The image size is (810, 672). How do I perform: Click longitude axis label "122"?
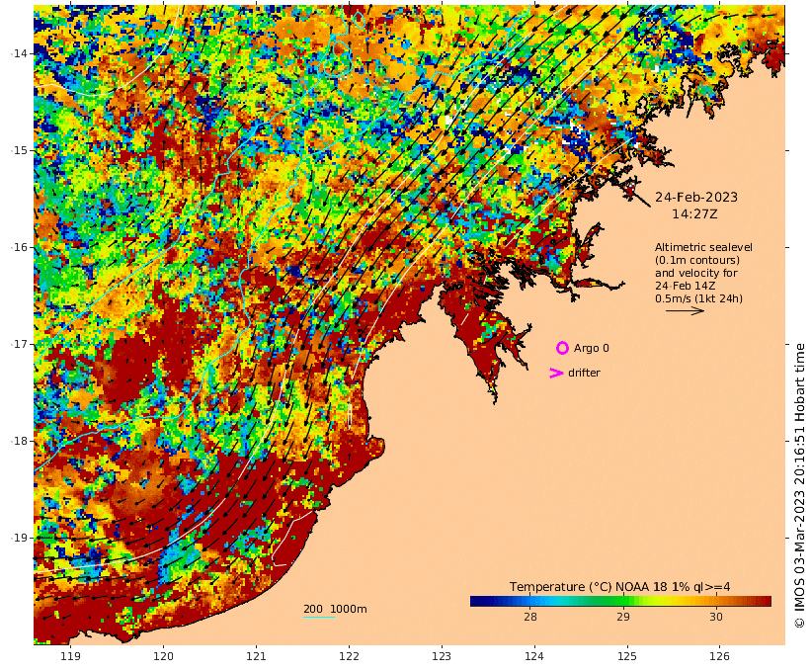(x=349, y=656)
